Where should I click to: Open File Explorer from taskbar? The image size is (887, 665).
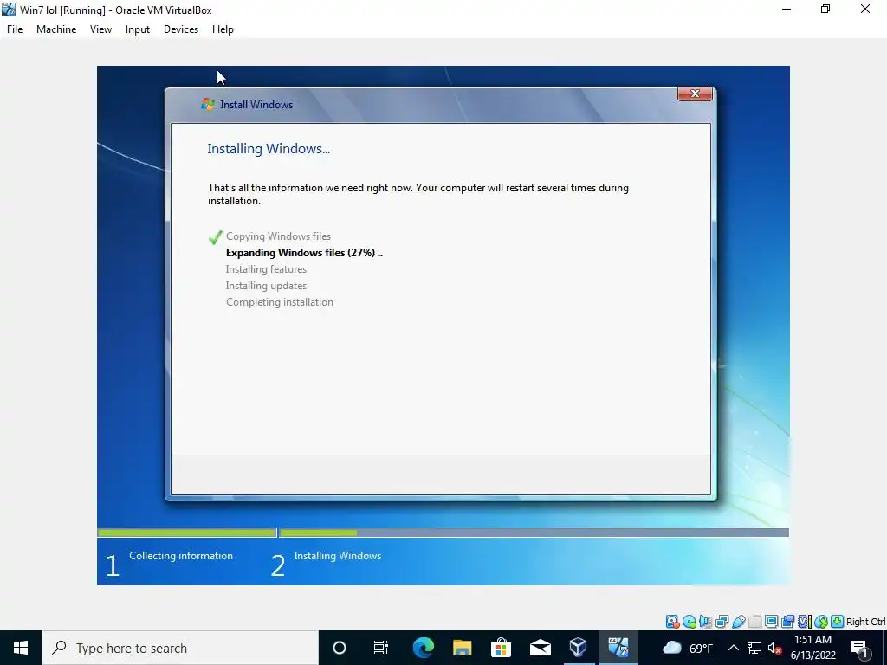463,648
